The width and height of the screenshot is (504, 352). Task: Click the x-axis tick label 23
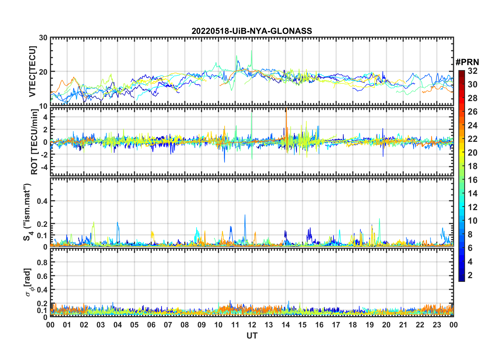437,325
